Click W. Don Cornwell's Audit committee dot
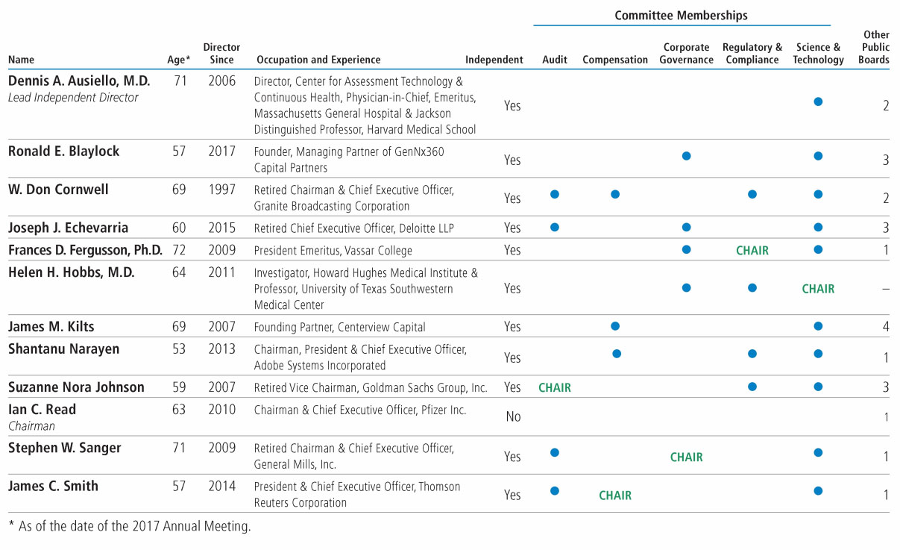Viewport: 900px width, 550px height. tap(554, 194)
